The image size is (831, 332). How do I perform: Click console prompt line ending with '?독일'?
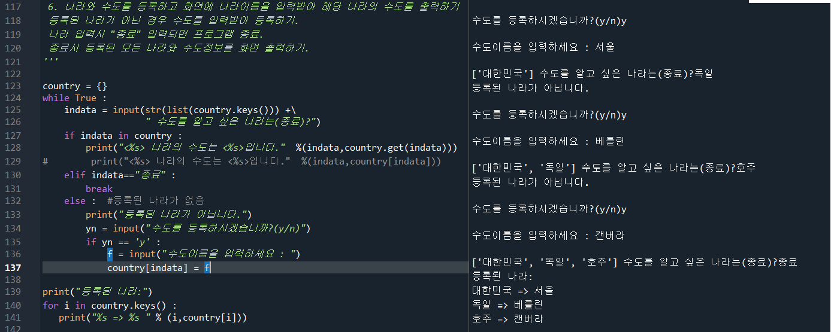click(593, 74)
